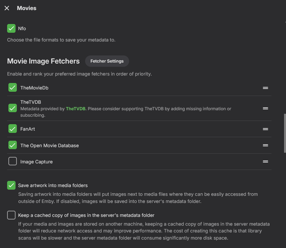
Task: Select the FanArt fetcher label
Action: pyautogui.click(x=27, y=129)
